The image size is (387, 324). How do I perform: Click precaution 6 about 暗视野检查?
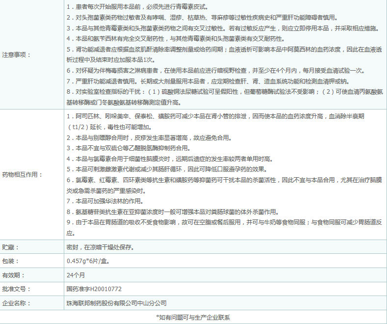216,71
